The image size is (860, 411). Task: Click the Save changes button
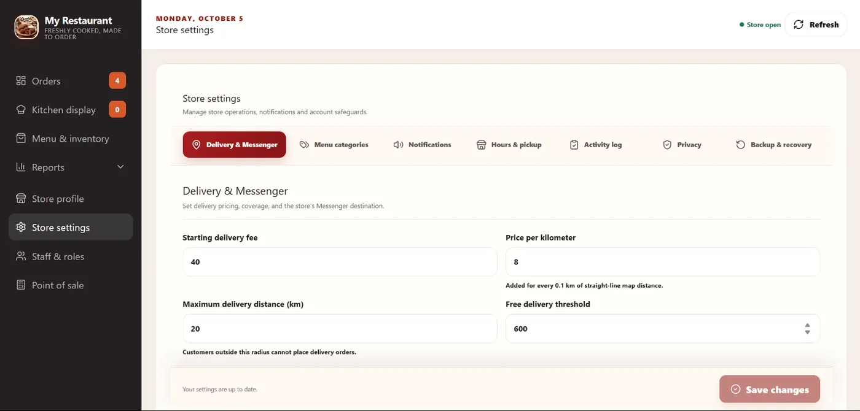coord(770,389)
